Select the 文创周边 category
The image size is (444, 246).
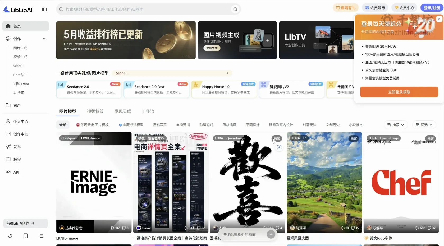coord(333,125)
